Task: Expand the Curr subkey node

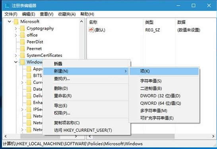Action: pos(22,82)
